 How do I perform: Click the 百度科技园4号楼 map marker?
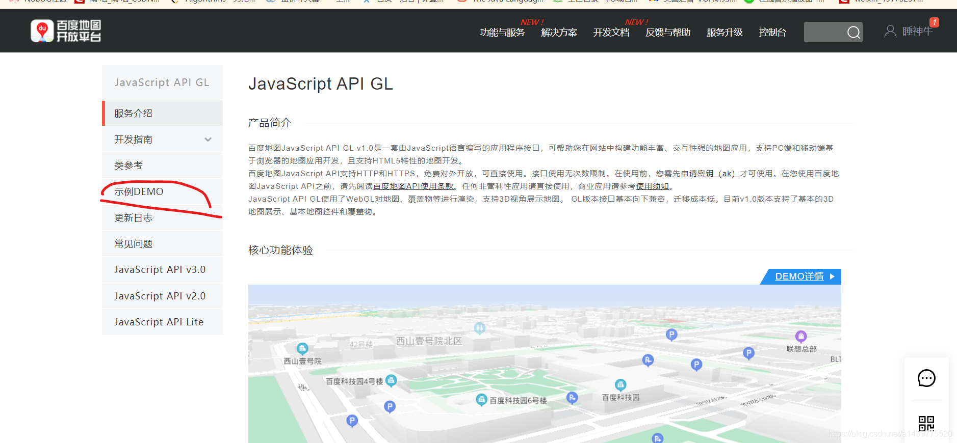pos(391,380)
